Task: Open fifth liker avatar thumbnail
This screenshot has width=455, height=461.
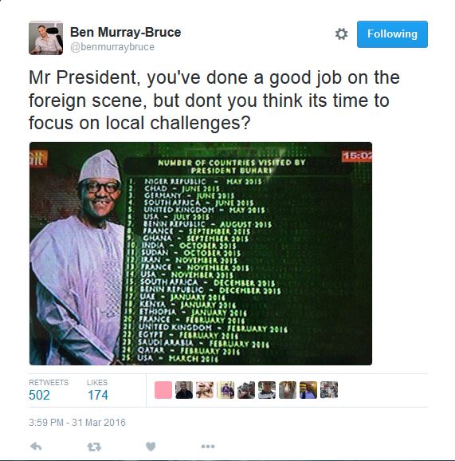Action: click(x=246, y=390)
